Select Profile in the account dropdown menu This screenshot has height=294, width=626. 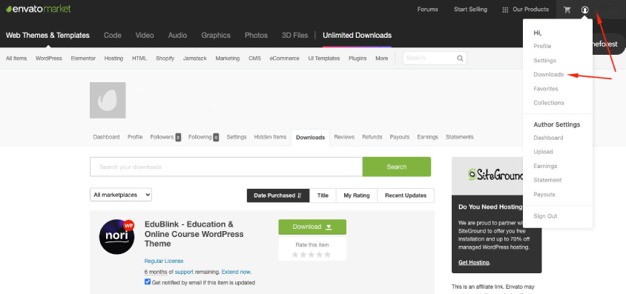pyautogui.click(x=542, y=46)
